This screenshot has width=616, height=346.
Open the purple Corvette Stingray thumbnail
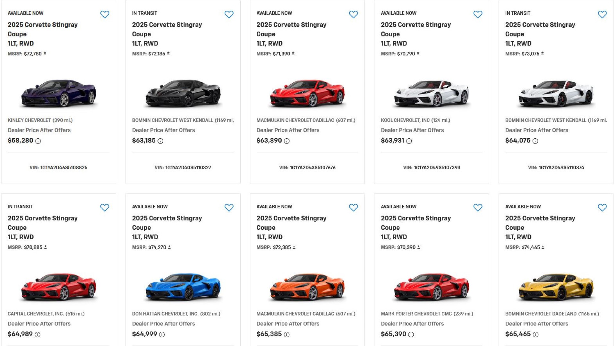tap(59, 93)
